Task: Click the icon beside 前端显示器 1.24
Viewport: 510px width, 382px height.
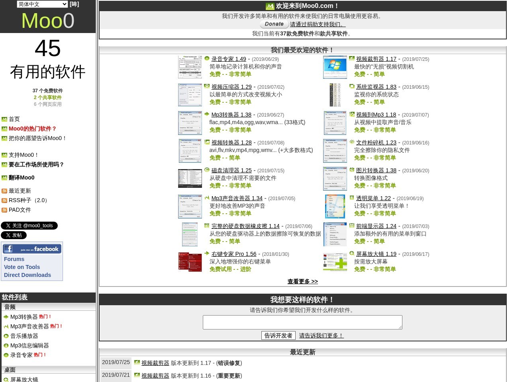Action: pyautogui.click(x=352, y=226)
